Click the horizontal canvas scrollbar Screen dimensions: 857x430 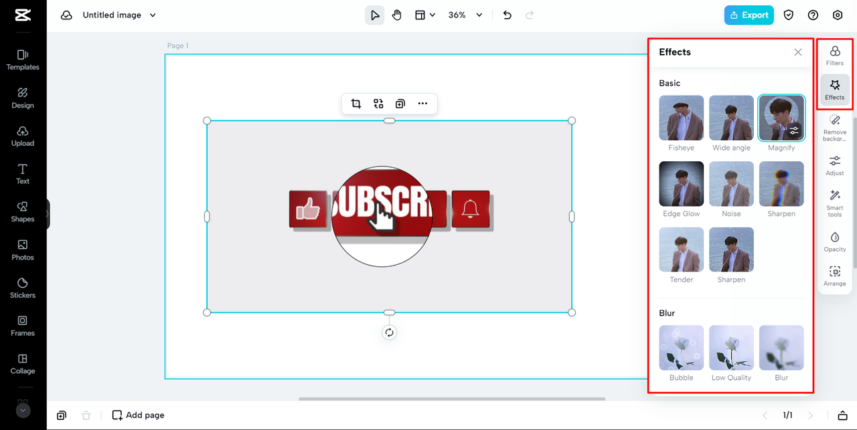452,399
